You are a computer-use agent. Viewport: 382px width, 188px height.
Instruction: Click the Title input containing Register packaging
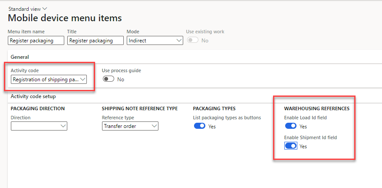tap(90, 41)
